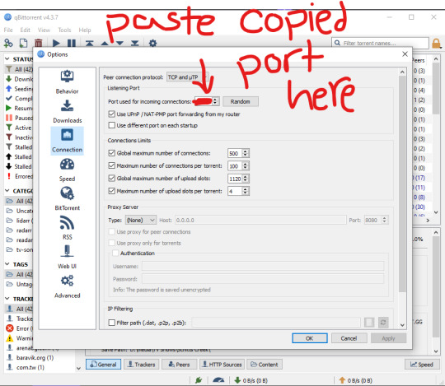Click the Move to bottom queue icon

click(135, 44)
